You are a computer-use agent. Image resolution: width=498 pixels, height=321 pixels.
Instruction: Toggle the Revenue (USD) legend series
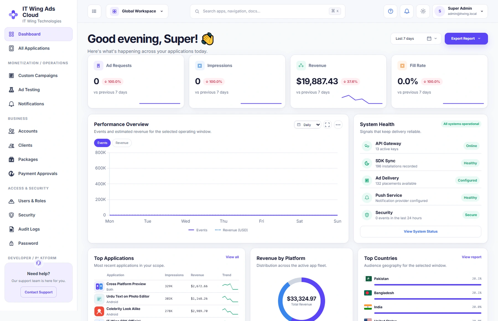231,230
